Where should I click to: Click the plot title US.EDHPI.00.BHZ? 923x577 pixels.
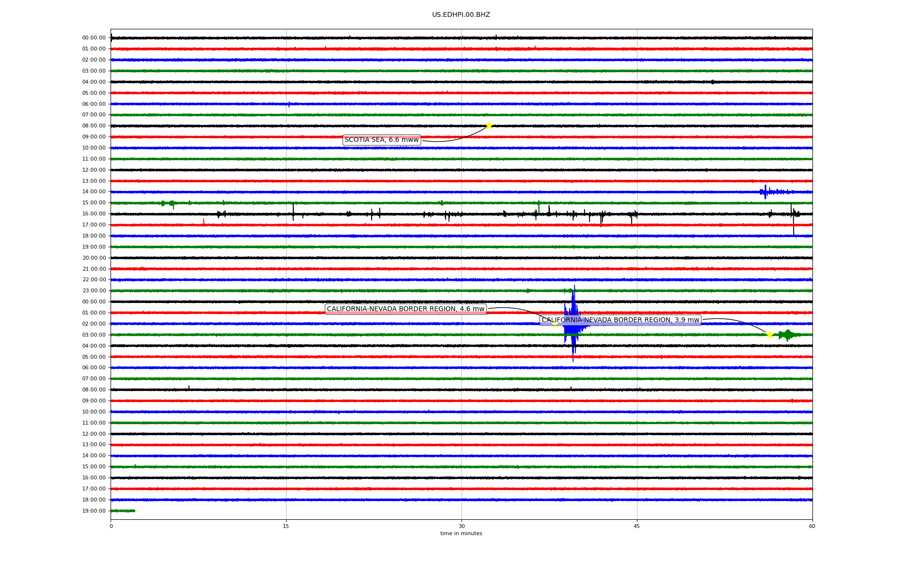point(461,15)
